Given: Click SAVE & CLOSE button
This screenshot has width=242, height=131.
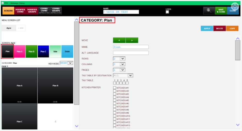Looking at the screenshot, I should (221, 11).
